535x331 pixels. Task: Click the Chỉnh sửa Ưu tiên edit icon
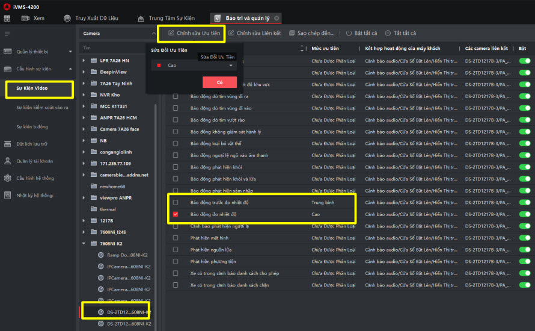pyautogui.click(x=171, y=33)
